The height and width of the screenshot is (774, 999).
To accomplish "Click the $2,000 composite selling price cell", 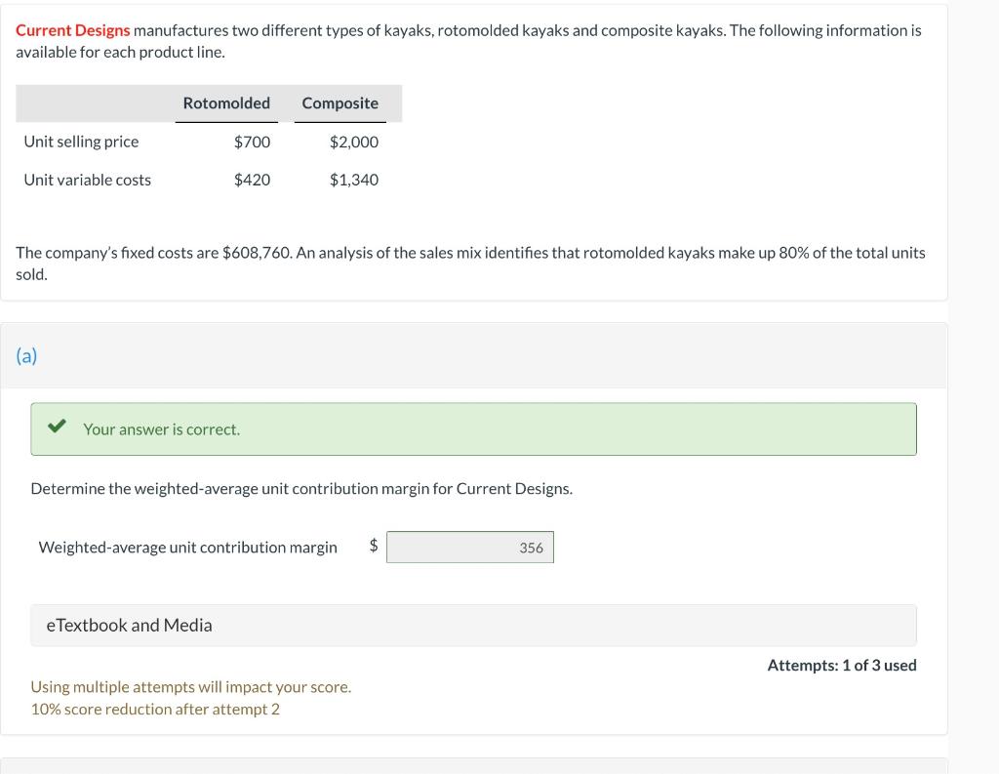I will (353, 142).
